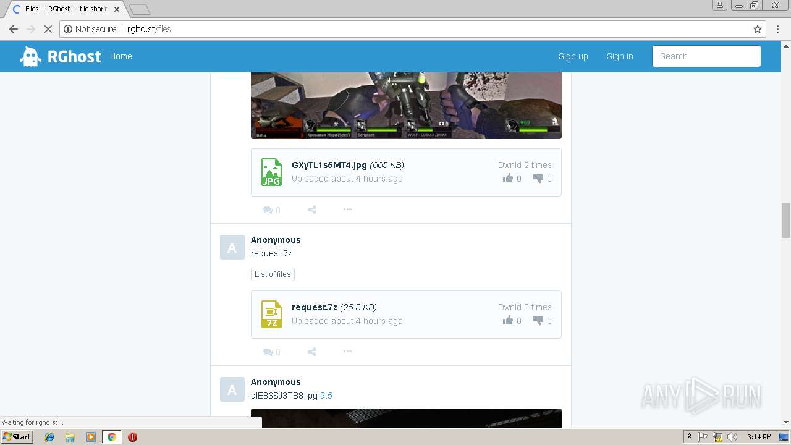Open more options for GXyTL1s5MT4.jpg post
This screenshot has width=791, height=445.
tap(347, 210)
